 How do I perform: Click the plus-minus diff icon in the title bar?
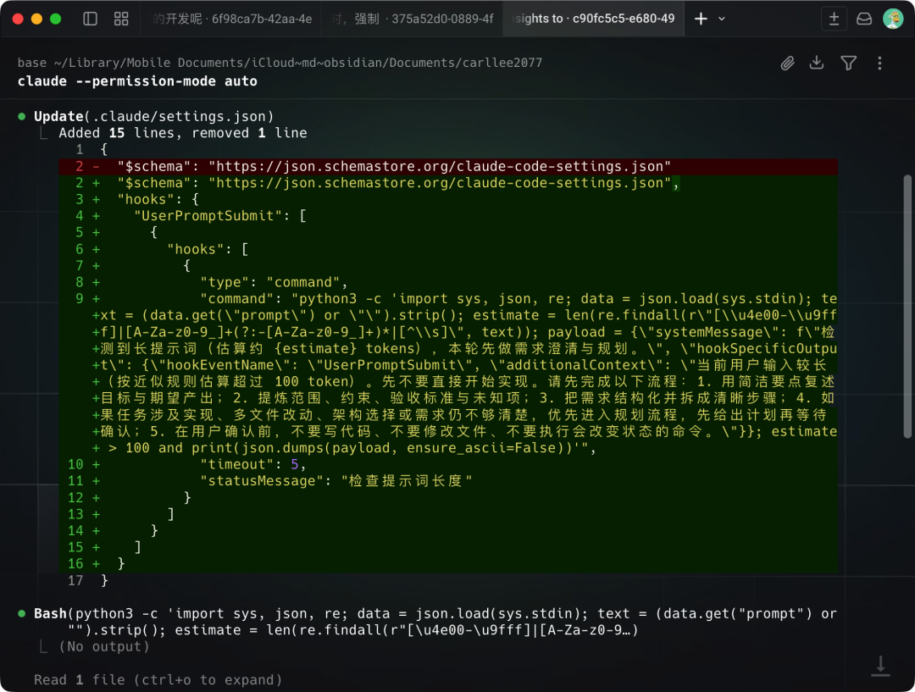pos(834,19)
